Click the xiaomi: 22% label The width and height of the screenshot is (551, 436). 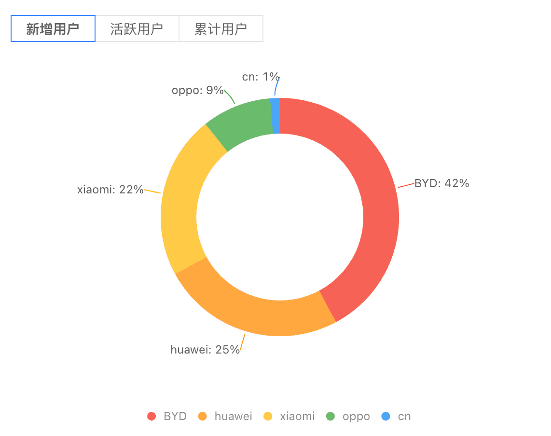(110, 190)
